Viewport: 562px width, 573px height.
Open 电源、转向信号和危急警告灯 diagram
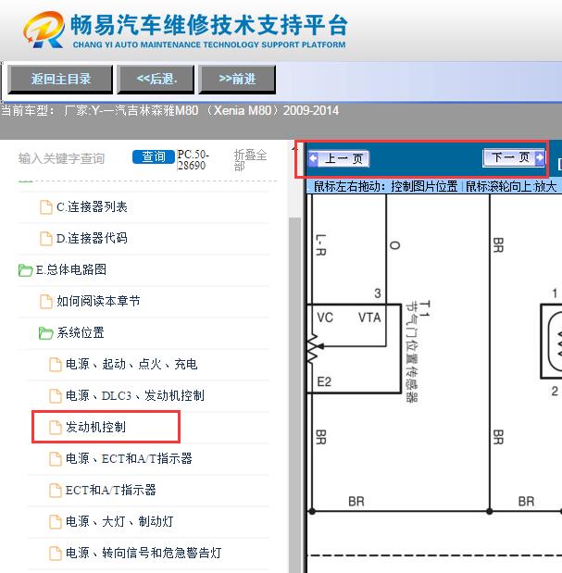coord(144,553)
